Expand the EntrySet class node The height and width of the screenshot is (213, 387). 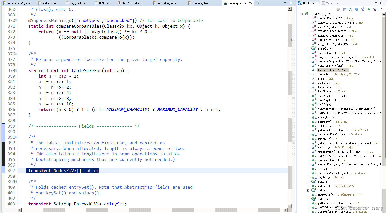pyautogui.click(x=307, y=199)
